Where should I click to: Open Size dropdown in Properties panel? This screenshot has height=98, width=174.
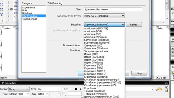[43, 94]
